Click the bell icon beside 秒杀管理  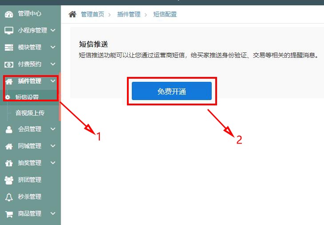point(9,197)
